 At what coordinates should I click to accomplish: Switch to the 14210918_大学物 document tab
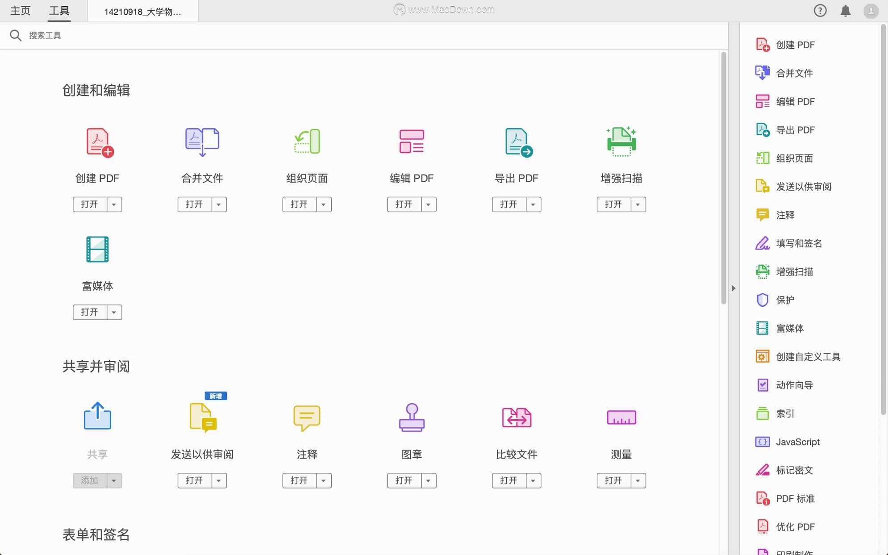pyautogui.click(x=142, y=12)
